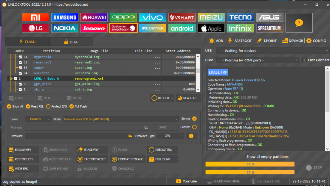Open the REBOOT options arrow

coord(172,98)
